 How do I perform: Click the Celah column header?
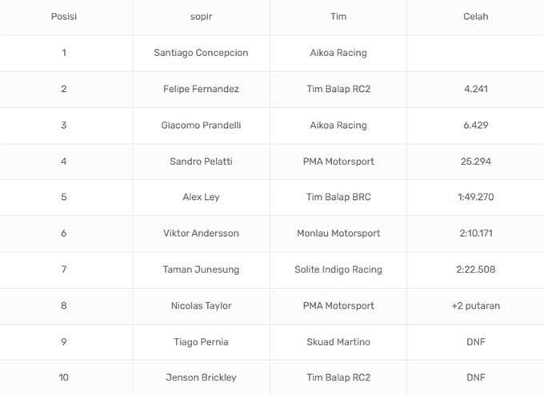[475, 16]
